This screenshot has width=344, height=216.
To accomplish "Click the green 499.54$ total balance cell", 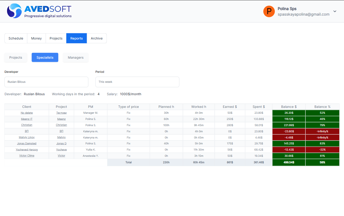I will pyautogui.click(x=289, y=162).
